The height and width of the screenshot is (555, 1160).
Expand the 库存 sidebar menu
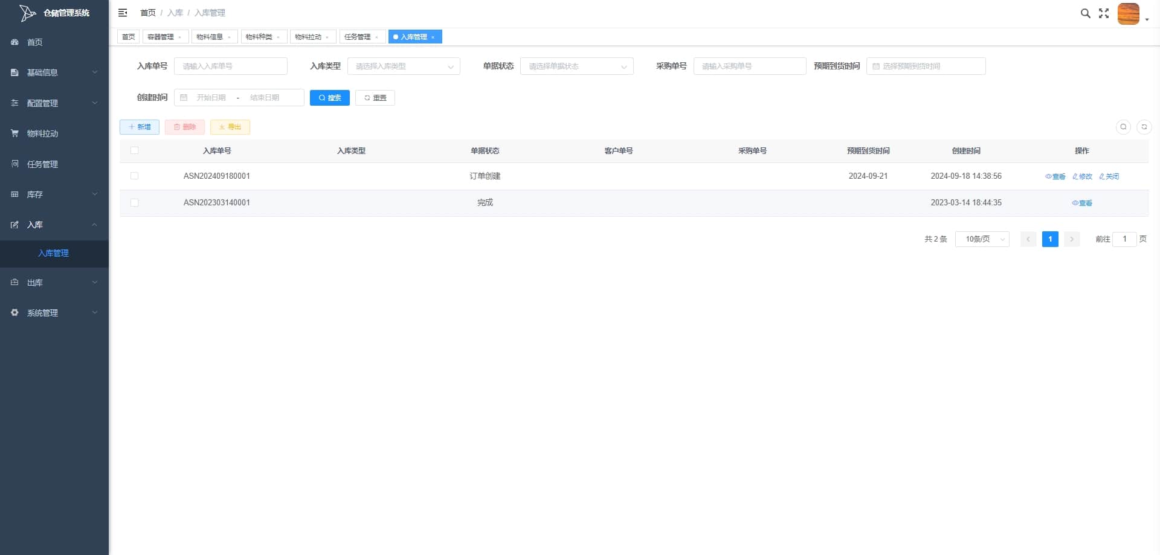click(x=54, y=194)
